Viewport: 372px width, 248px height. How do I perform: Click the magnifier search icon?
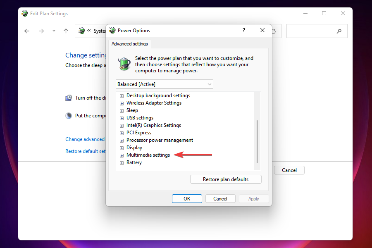tap(339, 31)
